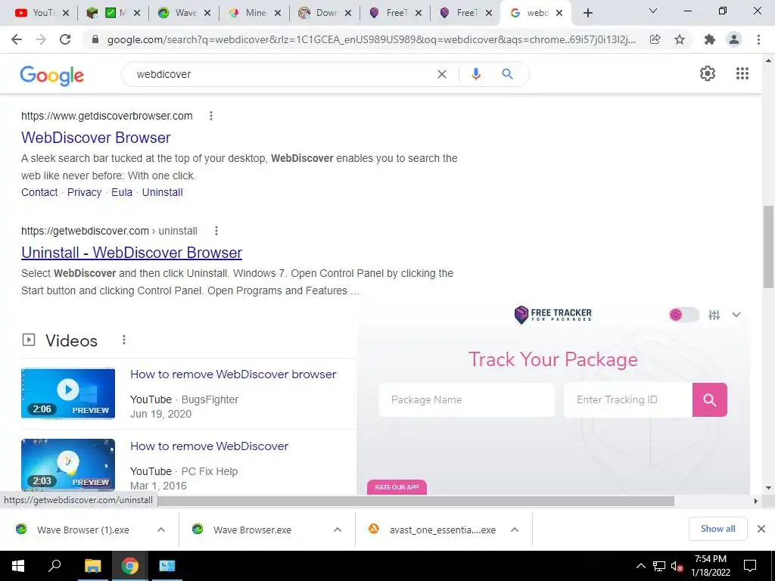This screenshot has height=581, width=775.
Task: Open the Extensions puzzle icon
Action: click(x=709, y=39)
